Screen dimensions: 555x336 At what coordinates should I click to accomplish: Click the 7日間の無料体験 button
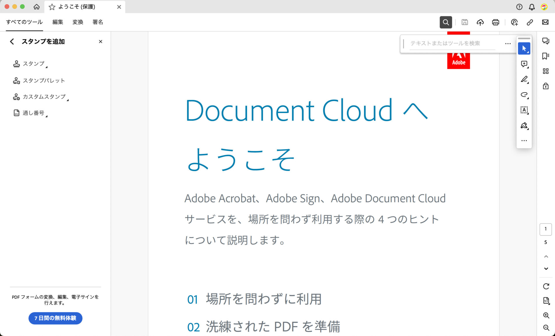pos(55,318)
